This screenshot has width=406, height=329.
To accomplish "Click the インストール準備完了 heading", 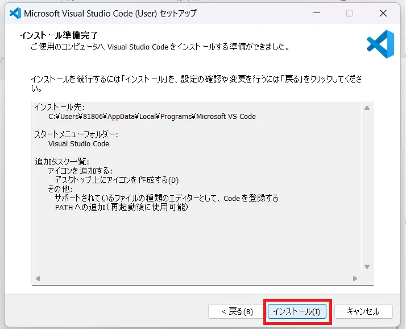I will (x=59, y=35).
